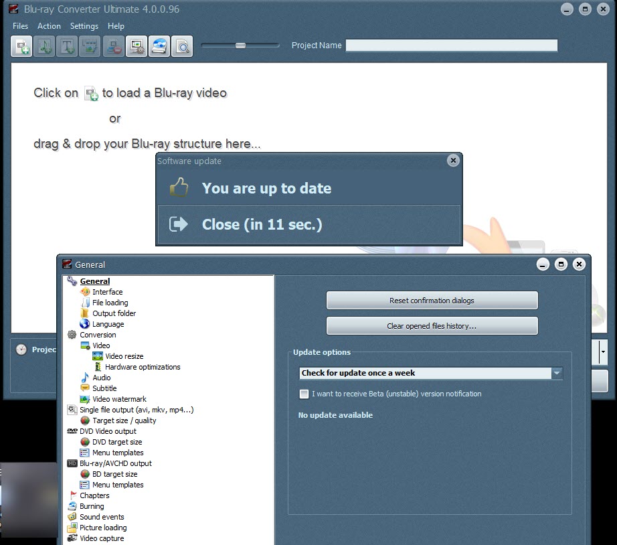Viewport: 617px width, 545px height.
Task: Click the edit video chapters toolbar icon
Action: tap(90, 46)
